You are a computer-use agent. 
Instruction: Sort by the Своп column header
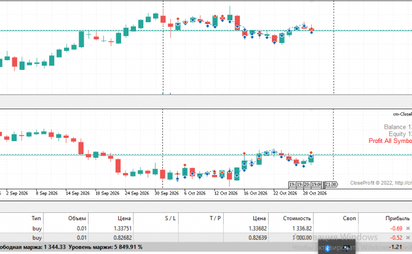click(349, 218)
